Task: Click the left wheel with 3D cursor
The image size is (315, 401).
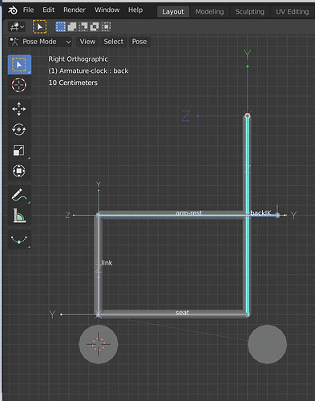Action: pos(99,344)
